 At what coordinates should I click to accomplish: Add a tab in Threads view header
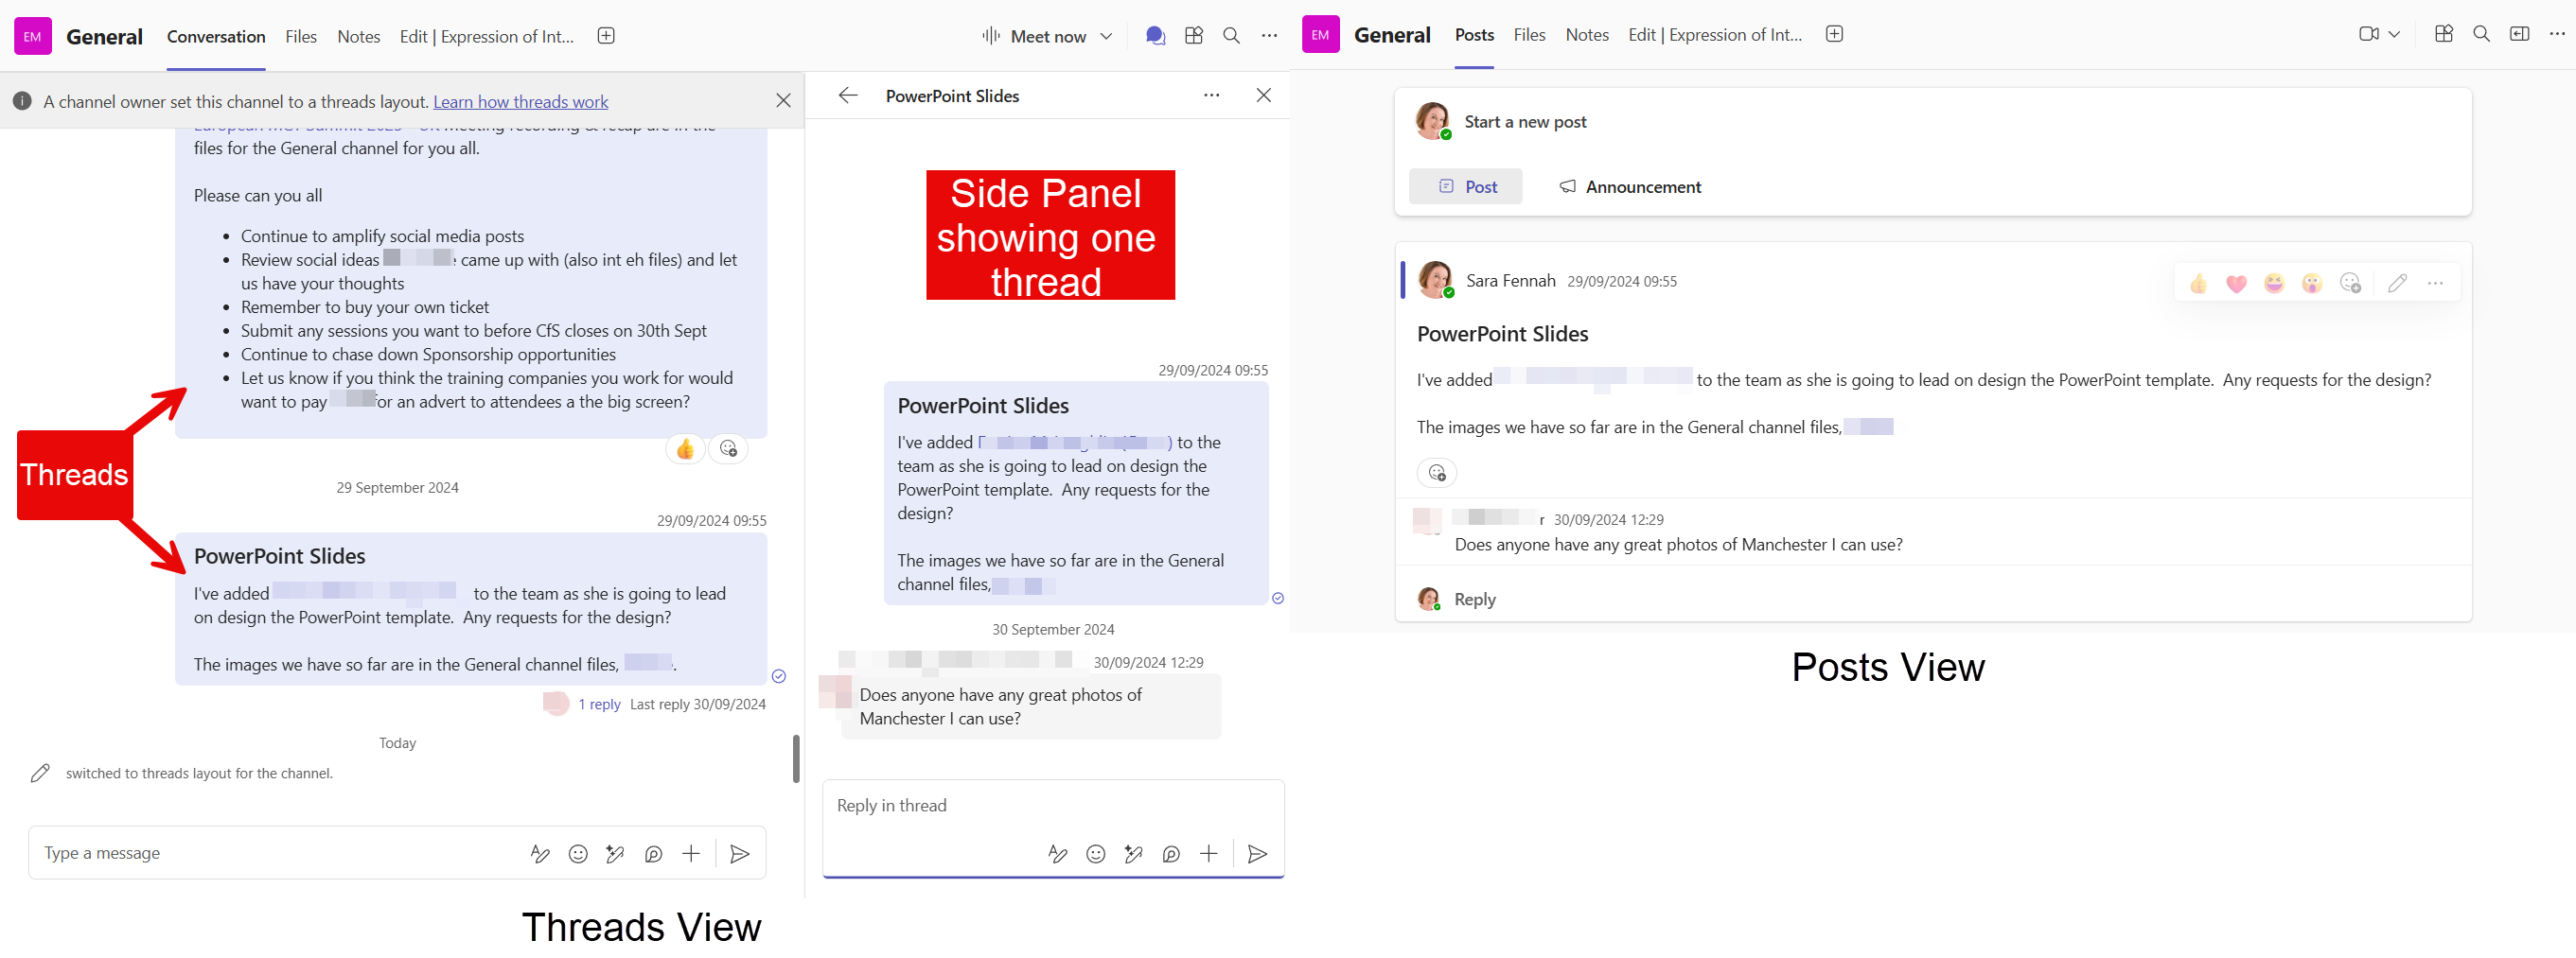pos(606,36)
